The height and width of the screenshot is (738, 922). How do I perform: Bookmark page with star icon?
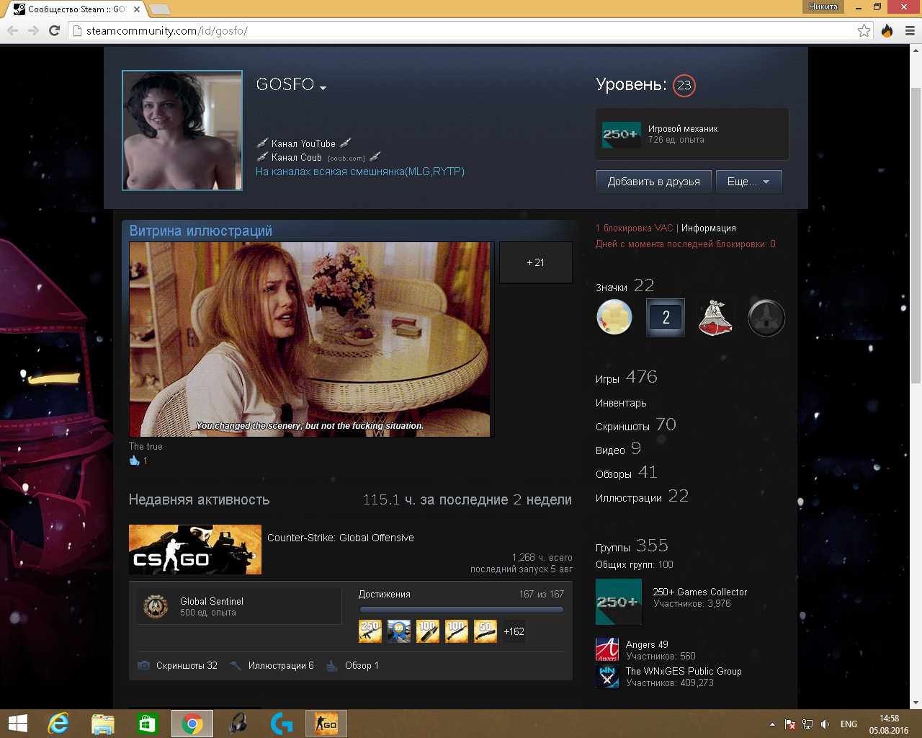[864, 30]
